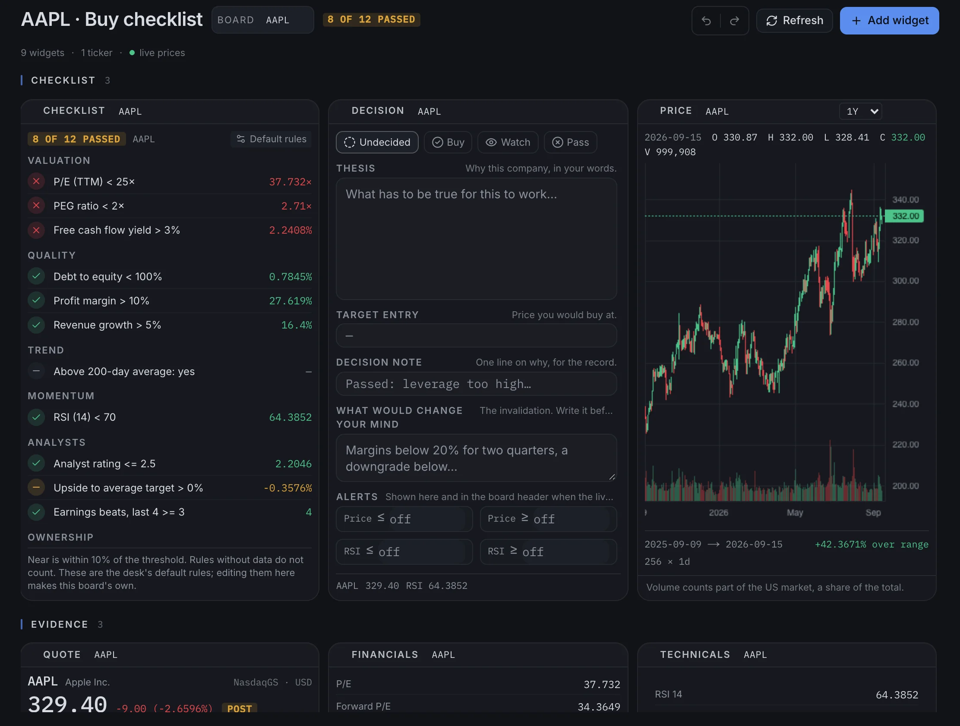Click the check icon beside Debt to equity
This screenshot has height=726, width=960.
36,276
